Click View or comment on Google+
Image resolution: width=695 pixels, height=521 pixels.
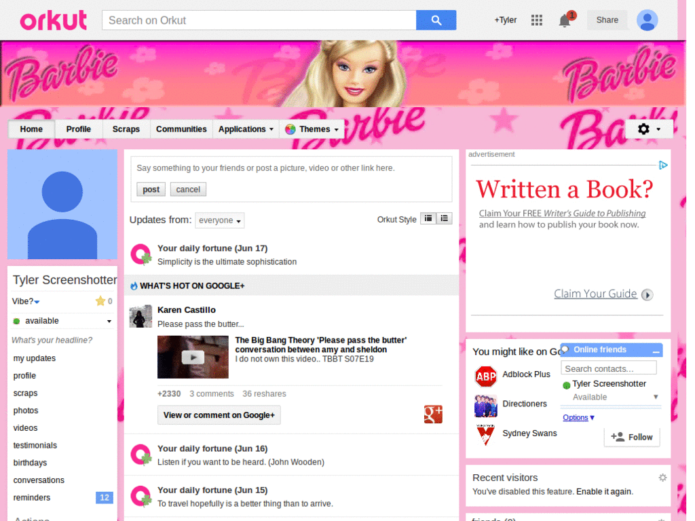coord(219,415)
